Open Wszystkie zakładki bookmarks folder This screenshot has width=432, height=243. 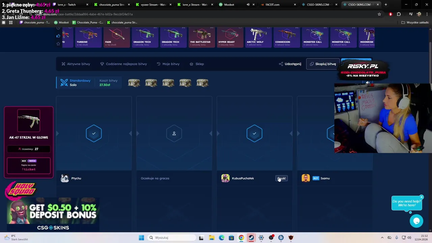tap(415, 23)
